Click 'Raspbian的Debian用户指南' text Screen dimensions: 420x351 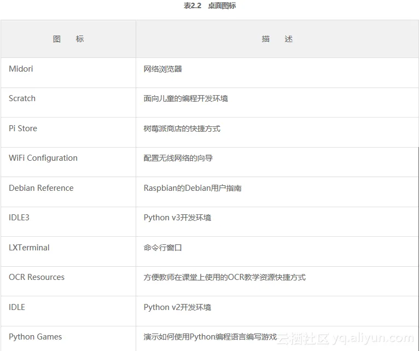192,188
